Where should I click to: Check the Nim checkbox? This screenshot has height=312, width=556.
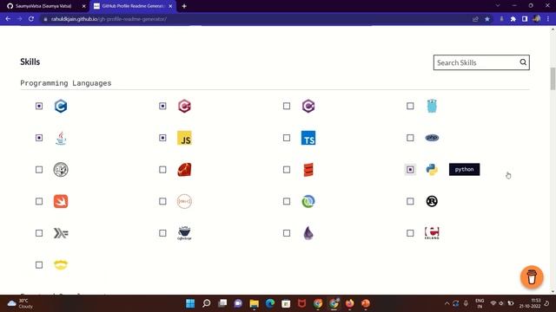coord(39,265)
